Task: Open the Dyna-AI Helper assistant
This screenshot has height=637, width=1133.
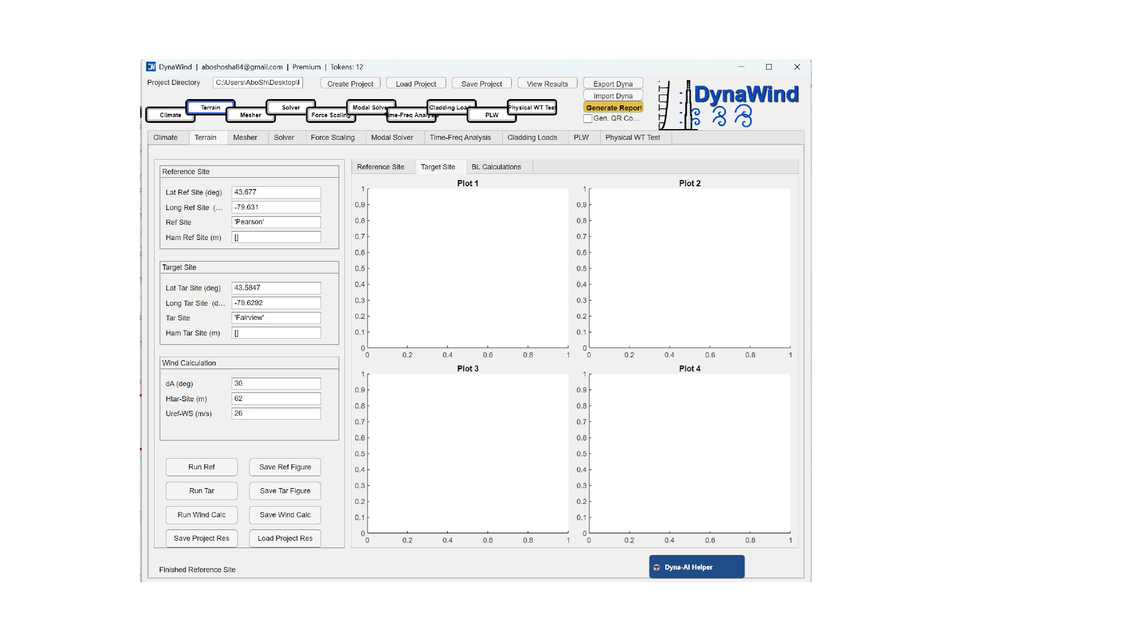Action: pos(696,567)
